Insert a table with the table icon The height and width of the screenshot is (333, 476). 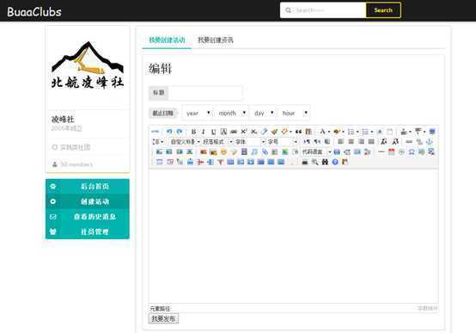(x=159, y=162)
